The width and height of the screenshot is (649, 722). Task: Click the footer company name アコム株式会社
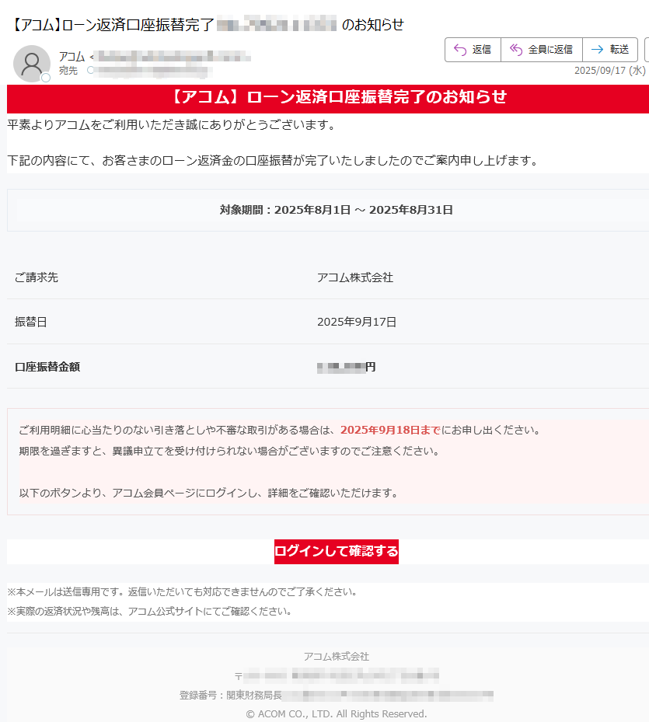(x=337, y=657)
